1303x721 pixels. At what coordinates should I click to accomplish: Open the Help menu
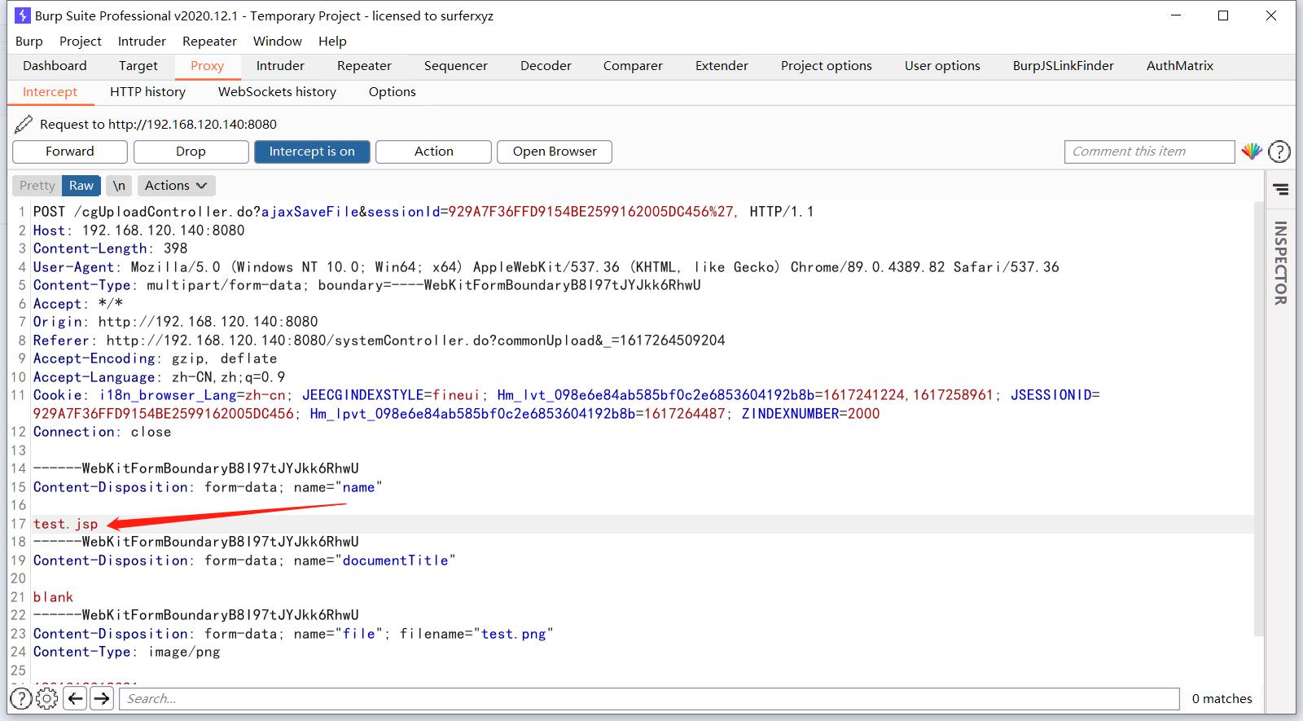pos(332,41)
